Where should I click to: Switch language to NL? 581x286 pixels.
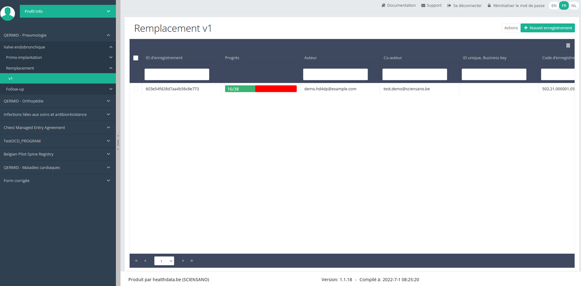[573, 5]
